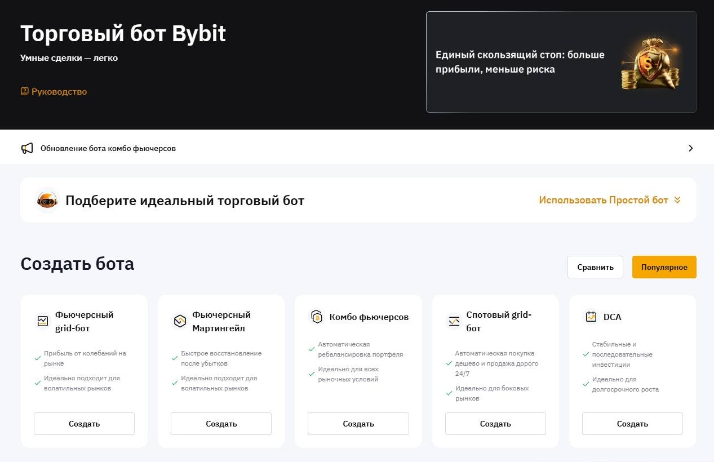714x462 pixels.
Task: Click the double chevron down icon
Action: point(677,200)
